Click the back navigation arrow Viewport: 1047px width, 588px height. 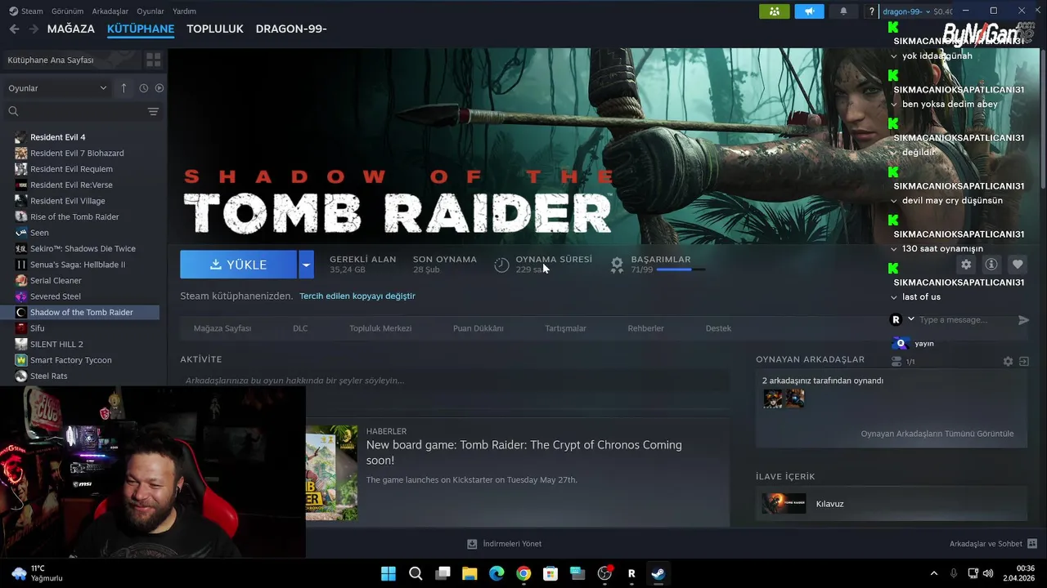14,29
